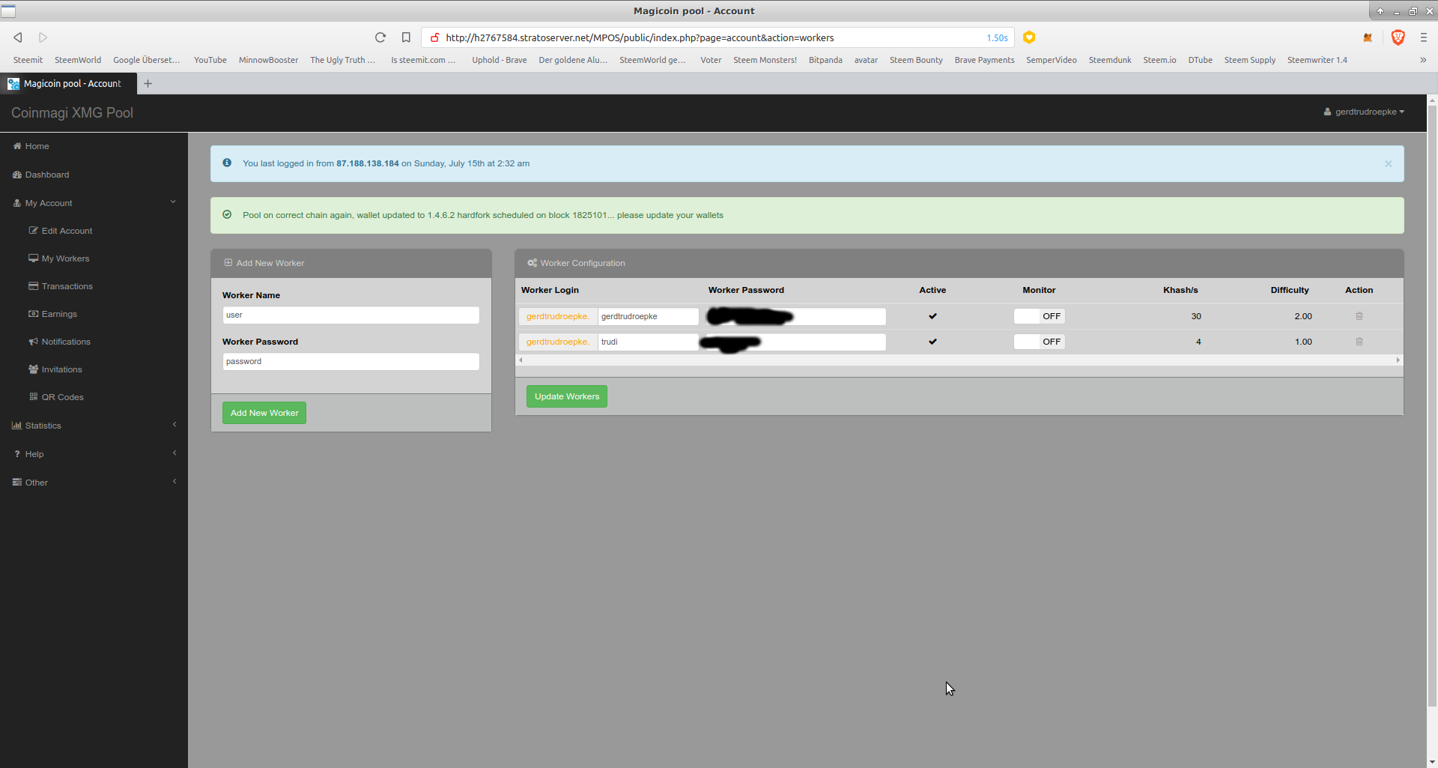Screen dimensions: 1438x768
Task: Click the browser back arrow
Action: click(18, 37)
